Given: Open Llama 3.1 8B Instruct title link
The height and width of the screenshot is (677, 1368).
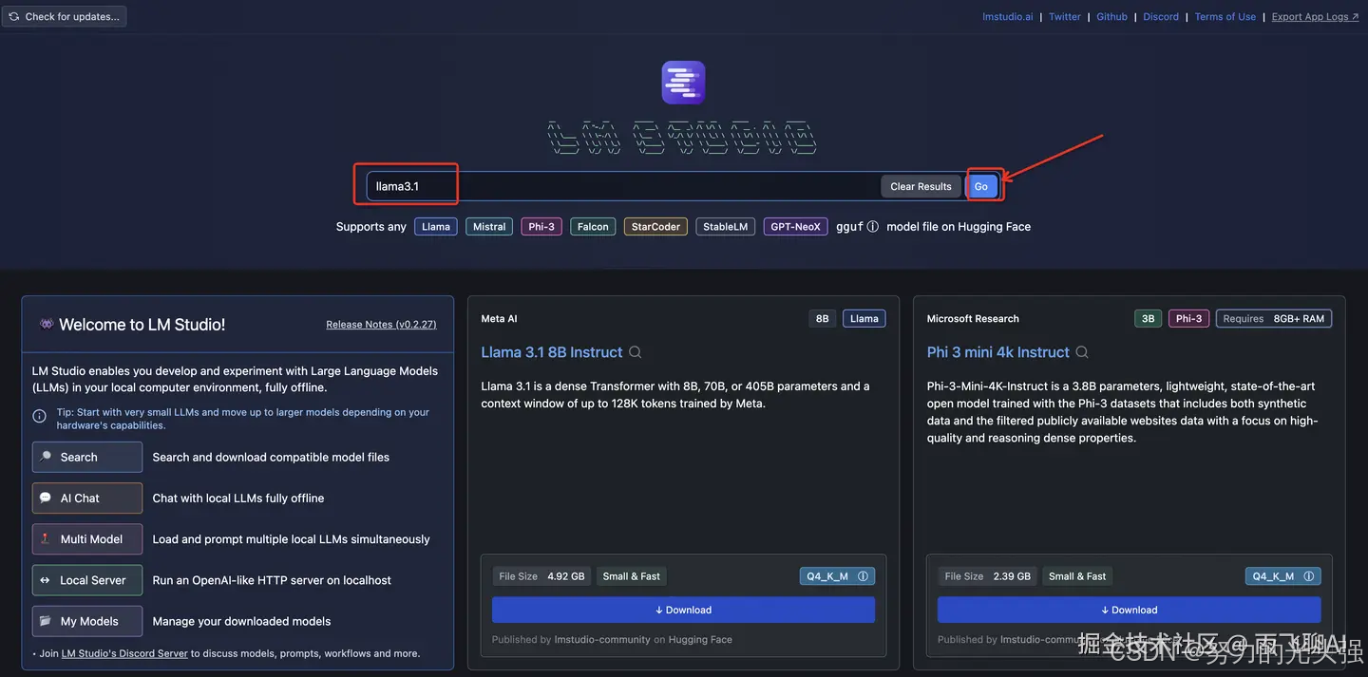Looking at the screenshot, I should pyautogui.click(x=552, y=352).
